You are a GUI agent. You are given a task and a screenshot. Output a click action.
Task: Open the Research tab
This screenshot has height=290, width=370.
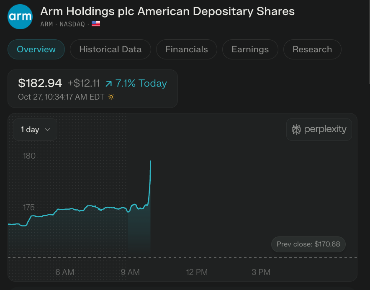coord(312,49)
